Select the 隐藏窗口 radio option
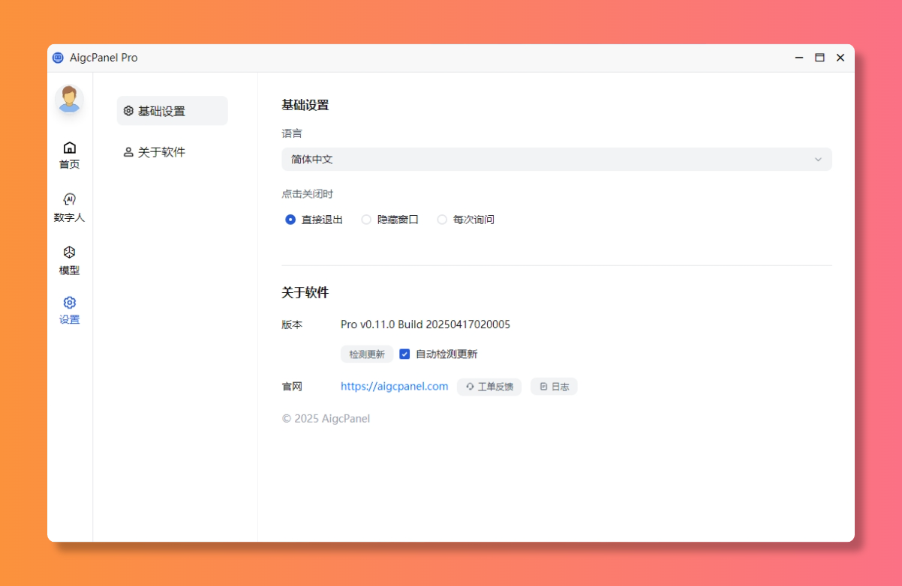Viewport: 902px width, 586px height. (366, 219)
